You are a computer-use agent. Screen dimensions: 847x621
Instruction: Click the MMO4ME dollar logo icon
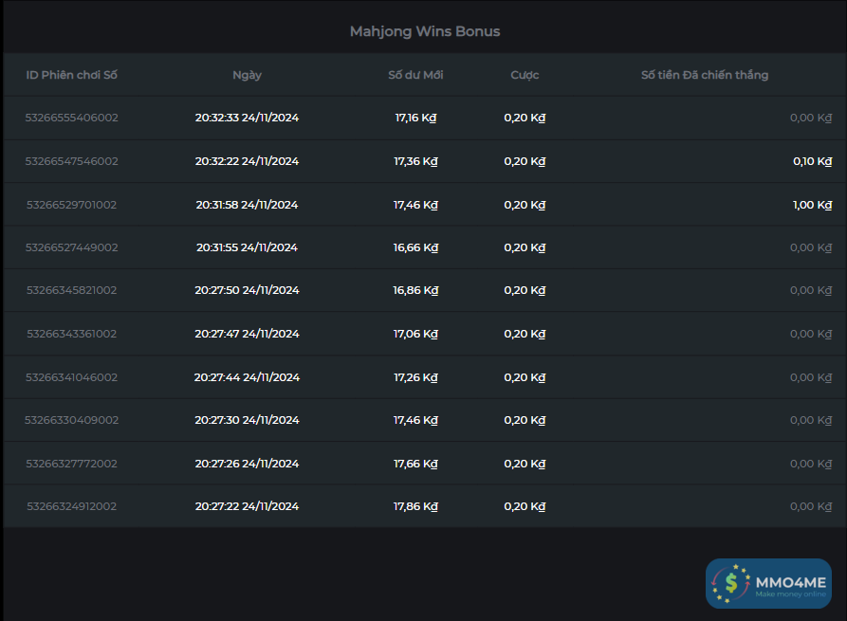point(730,583)
